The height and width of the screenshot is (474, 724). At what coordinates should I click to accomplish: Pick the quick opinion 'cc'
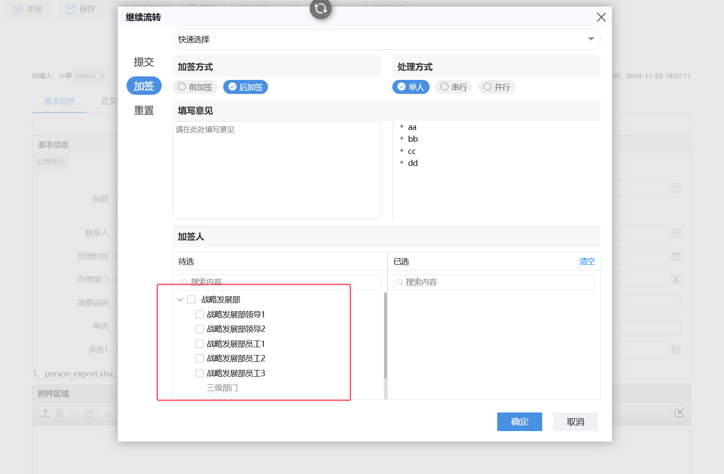[412, 151]
